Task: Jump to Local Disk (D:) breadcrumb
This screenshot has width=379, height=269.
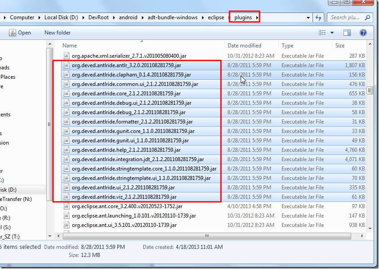Action: click(61, 17)
